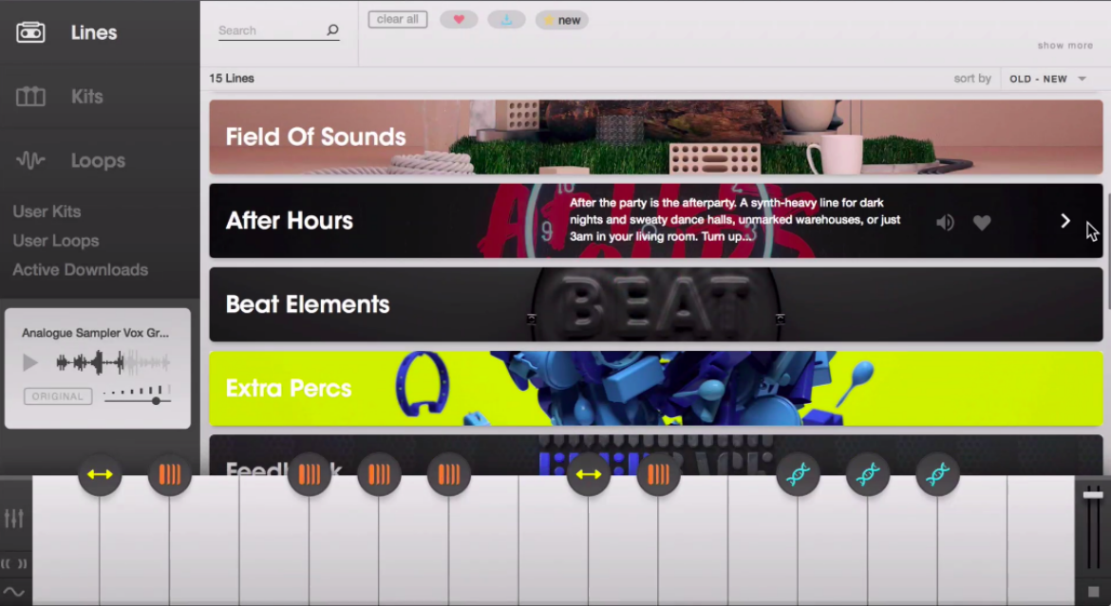Click the Kits icon in the sidebar

pyautogui.click(x=30, y=97)
